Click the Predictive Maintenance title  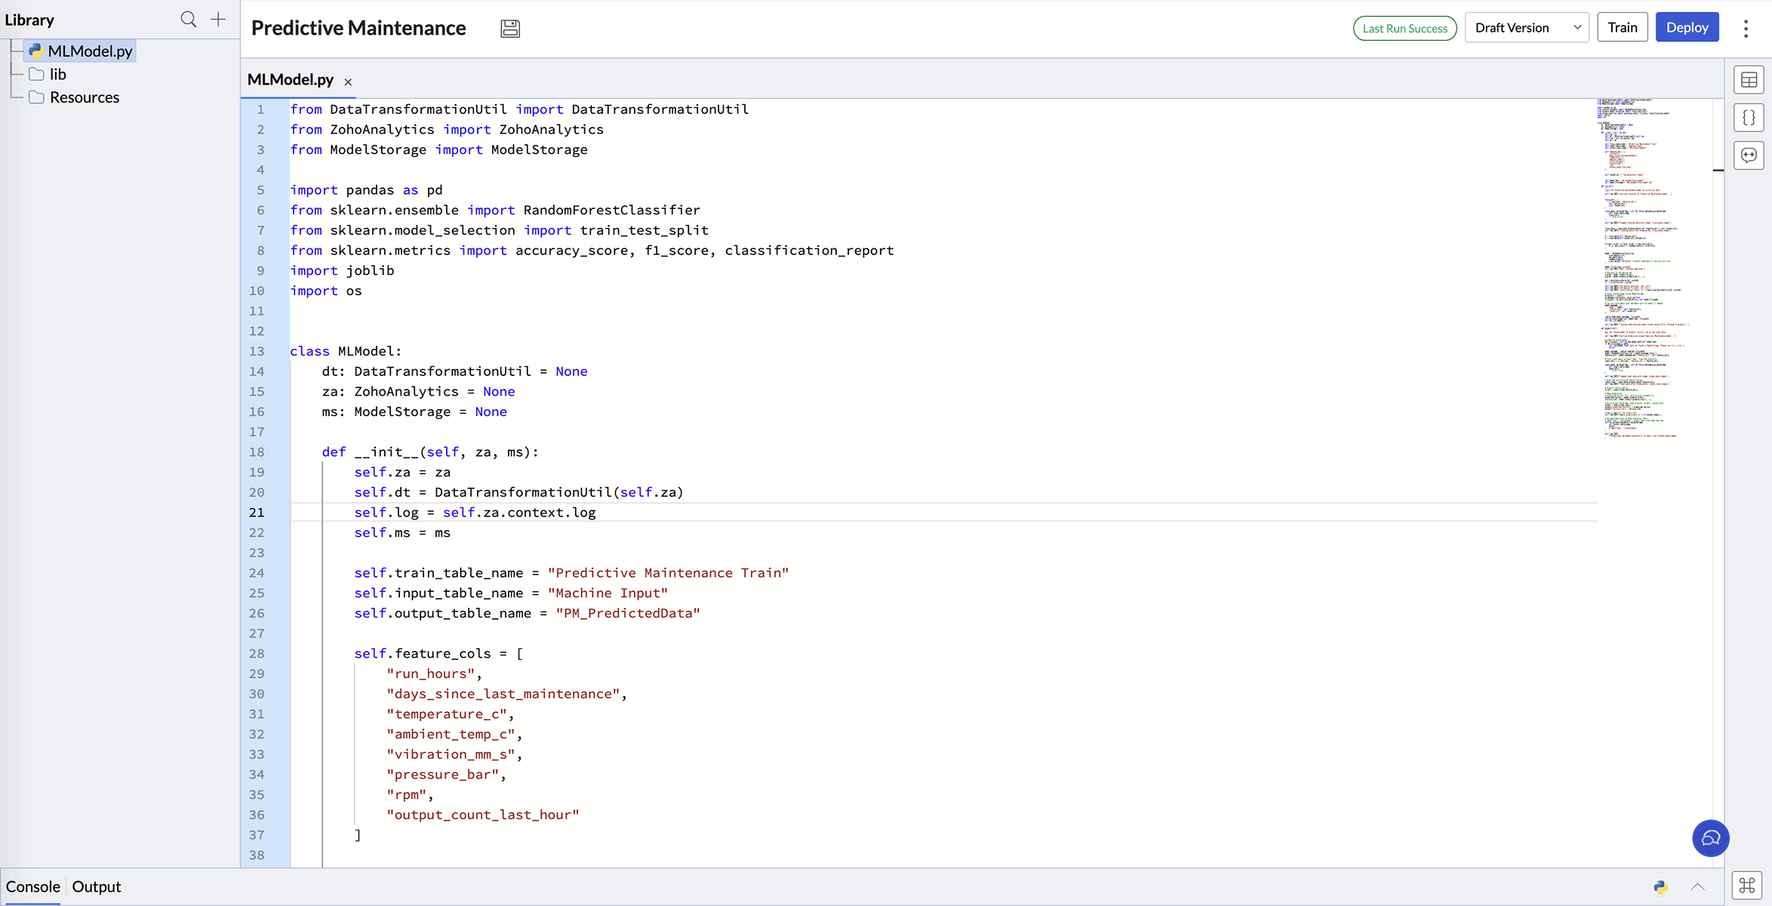pyautogui.click(x=358, y=29)
